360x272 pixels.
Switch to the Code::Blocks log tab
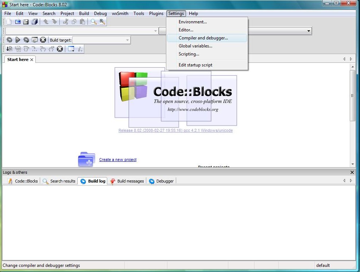(23, 181)
